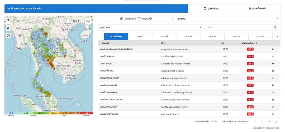
Task: Open chart for the 156.0 mm station
Action: pos(273,49)
